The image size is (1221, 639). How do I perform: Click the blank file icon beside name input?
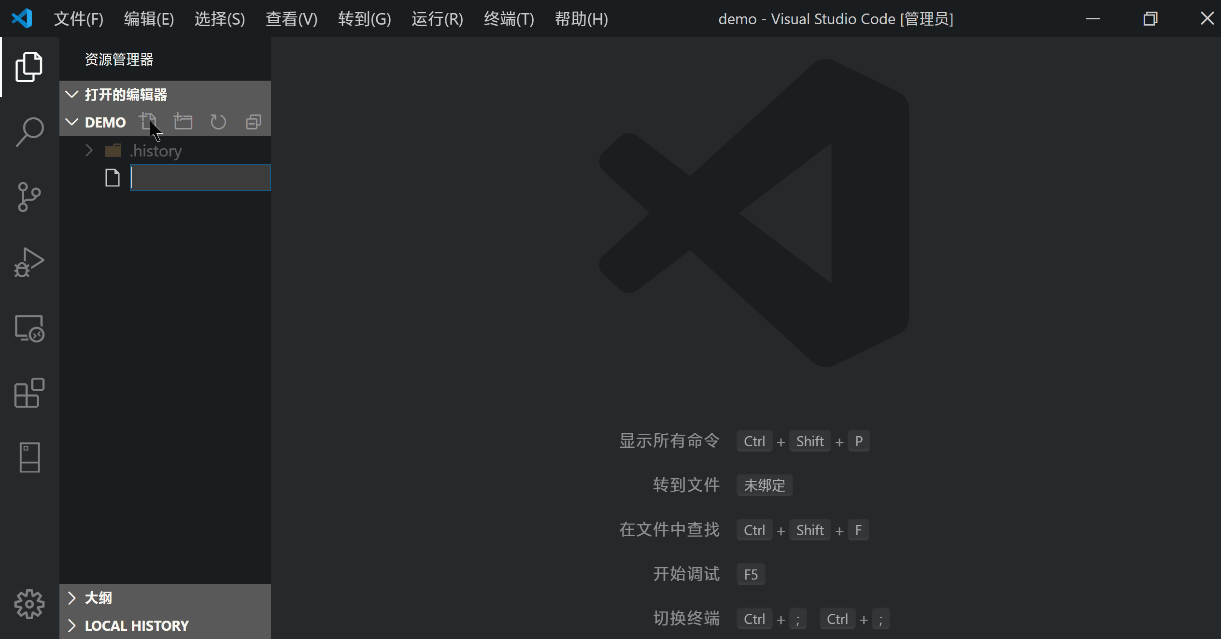[113, 178]
